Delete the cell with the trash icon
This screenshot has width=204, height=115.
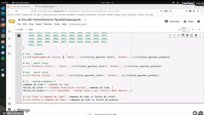(196, 35)
